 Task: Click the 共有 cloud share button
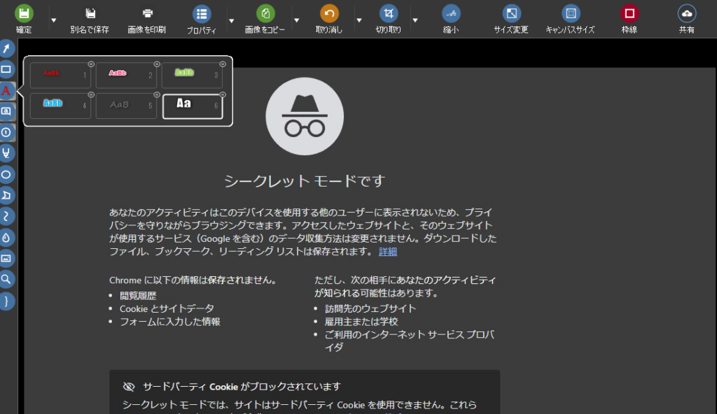[x=686, y=13]
